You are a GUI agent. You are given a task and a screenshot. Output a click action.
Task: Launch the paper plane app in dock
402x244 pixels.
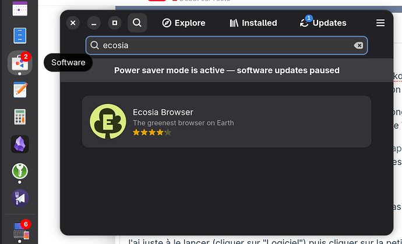coord(20,198)
